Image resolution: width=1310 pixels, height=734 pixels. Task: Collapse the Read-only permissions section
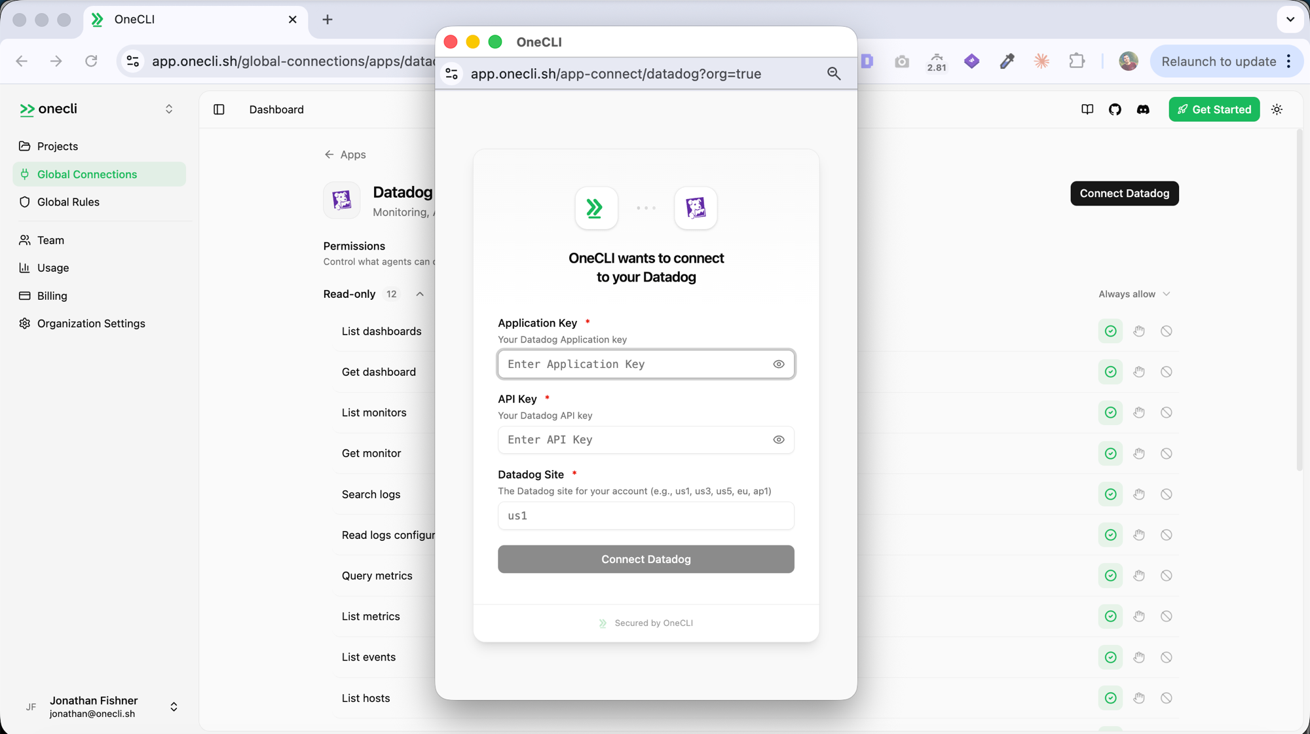[420, 294]
